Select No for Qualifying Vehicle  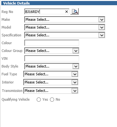(x=52, y=99)
